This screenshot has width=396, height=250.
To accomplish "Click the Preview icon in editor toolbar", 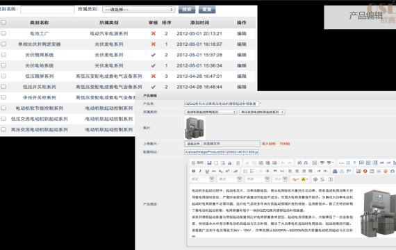I will coord(223,163).
